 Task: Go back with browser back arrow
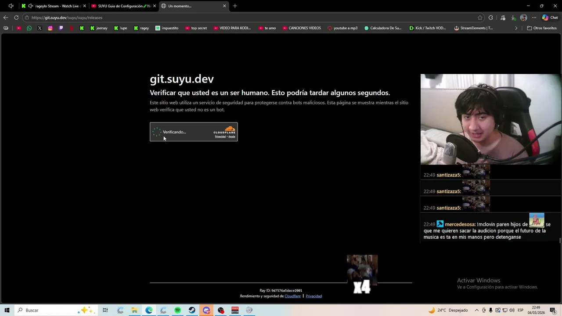pos(5,18)
